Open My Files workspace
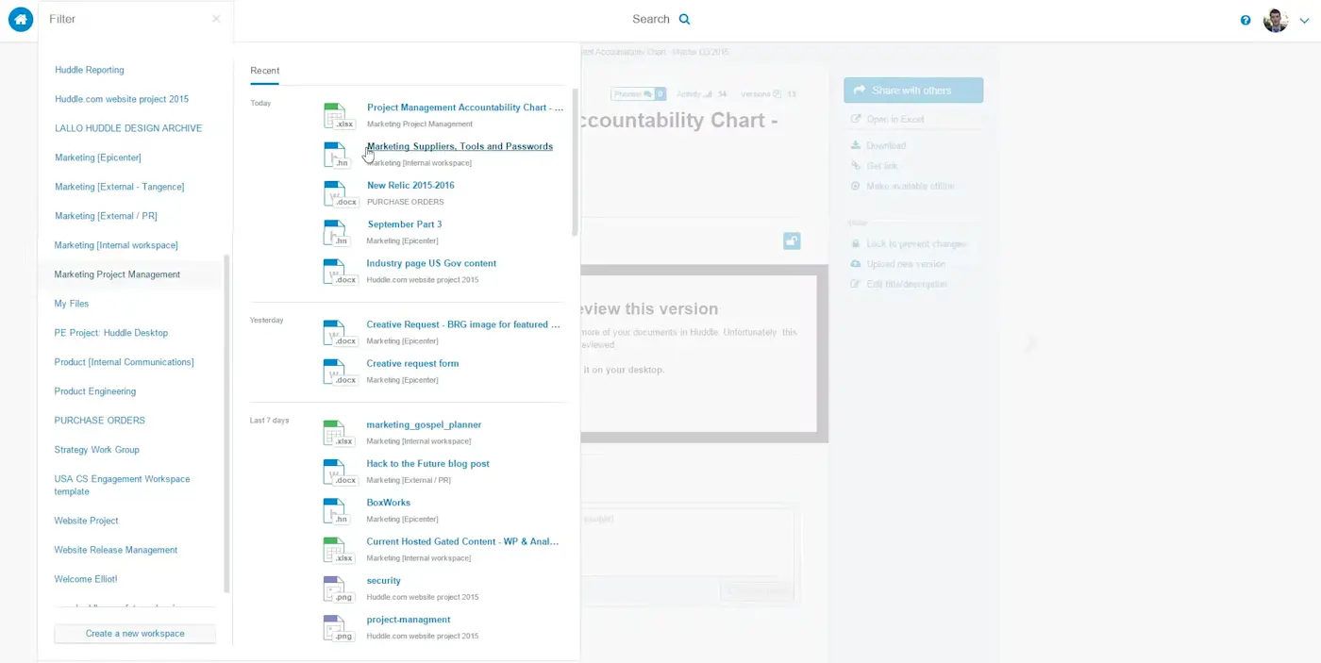The height and width of the screenshot is (663, 1321). pyautogui.click(x=72, y=304)
